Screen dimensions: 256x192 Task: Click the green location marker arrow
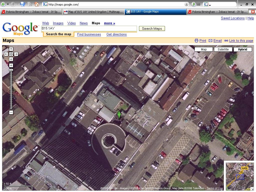coord(119,115)
